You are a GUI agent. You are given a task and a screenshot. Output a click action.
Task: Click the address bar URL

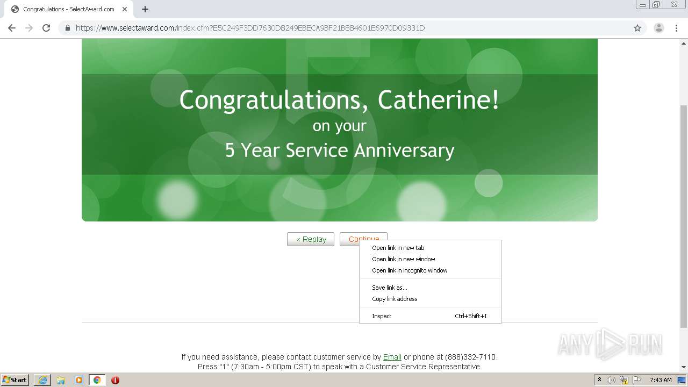pos(250,28)
